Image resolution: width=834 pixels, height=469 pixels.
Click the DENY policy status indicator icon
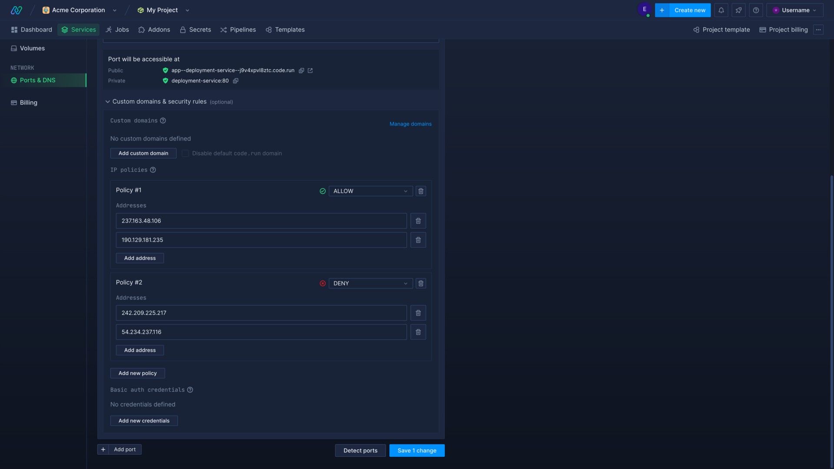(323, 284)
